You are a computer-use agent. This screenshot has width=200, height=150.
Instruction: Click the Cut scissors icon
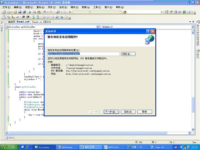(30, 12)
